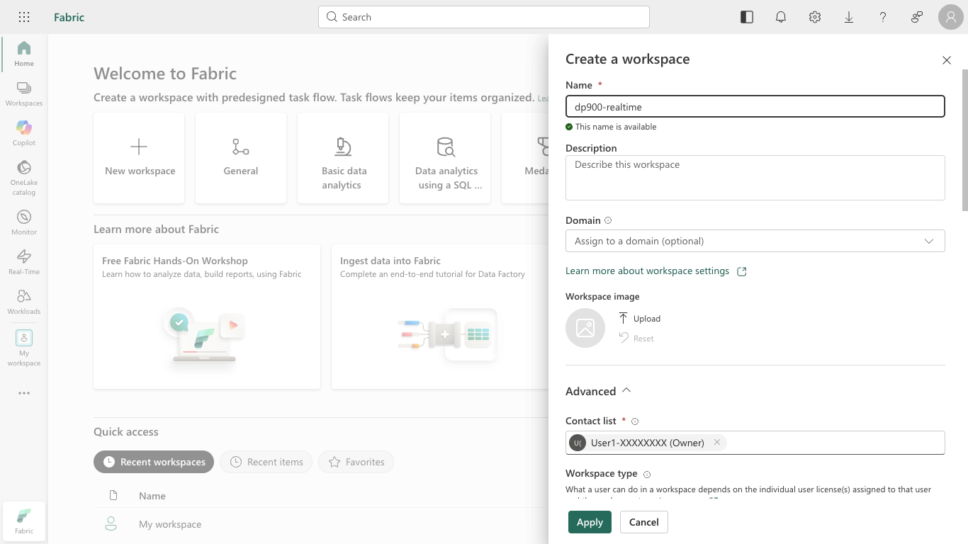Image resolution: width=968 pixels, height=544 pixels.
Task: Remove User1-XXXXXXXX from contact list
Action: [x=717, y=443]
